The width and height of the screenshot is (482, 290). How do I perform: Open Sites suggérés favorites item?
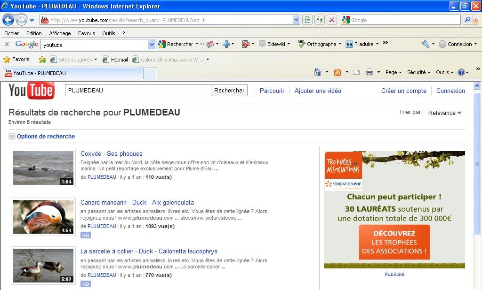pos(73,60)
